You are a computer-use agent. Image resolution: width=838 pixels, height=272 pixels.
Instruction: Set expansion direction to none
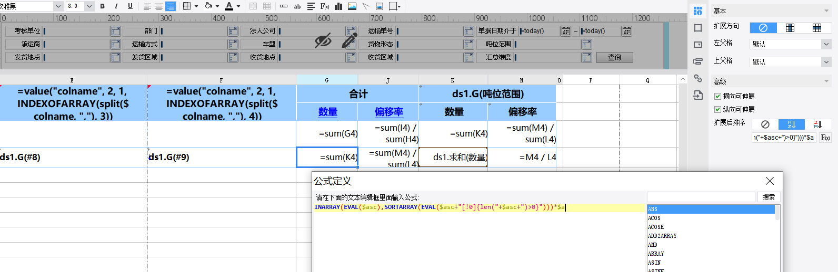click(x=763, y=28)
